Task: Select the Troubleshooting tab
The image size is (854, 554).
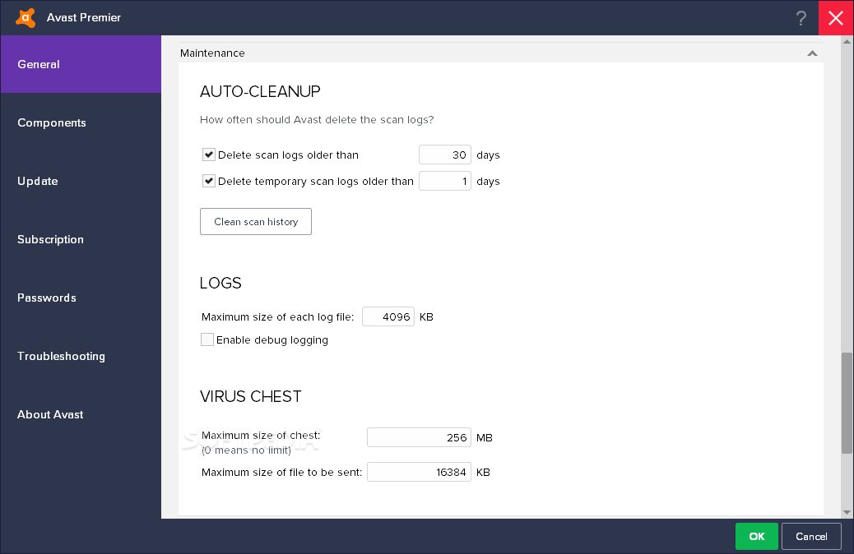Action: tap(81, 356)
